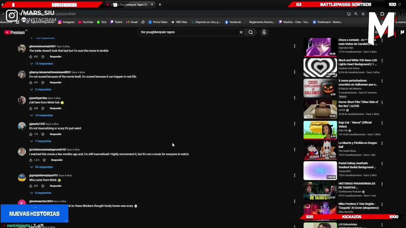
Task: Open more options for Pastel Galaxy Aesthetic video
Action: (382, 164)
